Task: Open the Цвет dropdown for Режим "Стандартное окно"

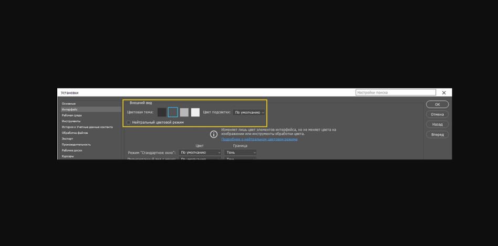Action: point(200,153)
